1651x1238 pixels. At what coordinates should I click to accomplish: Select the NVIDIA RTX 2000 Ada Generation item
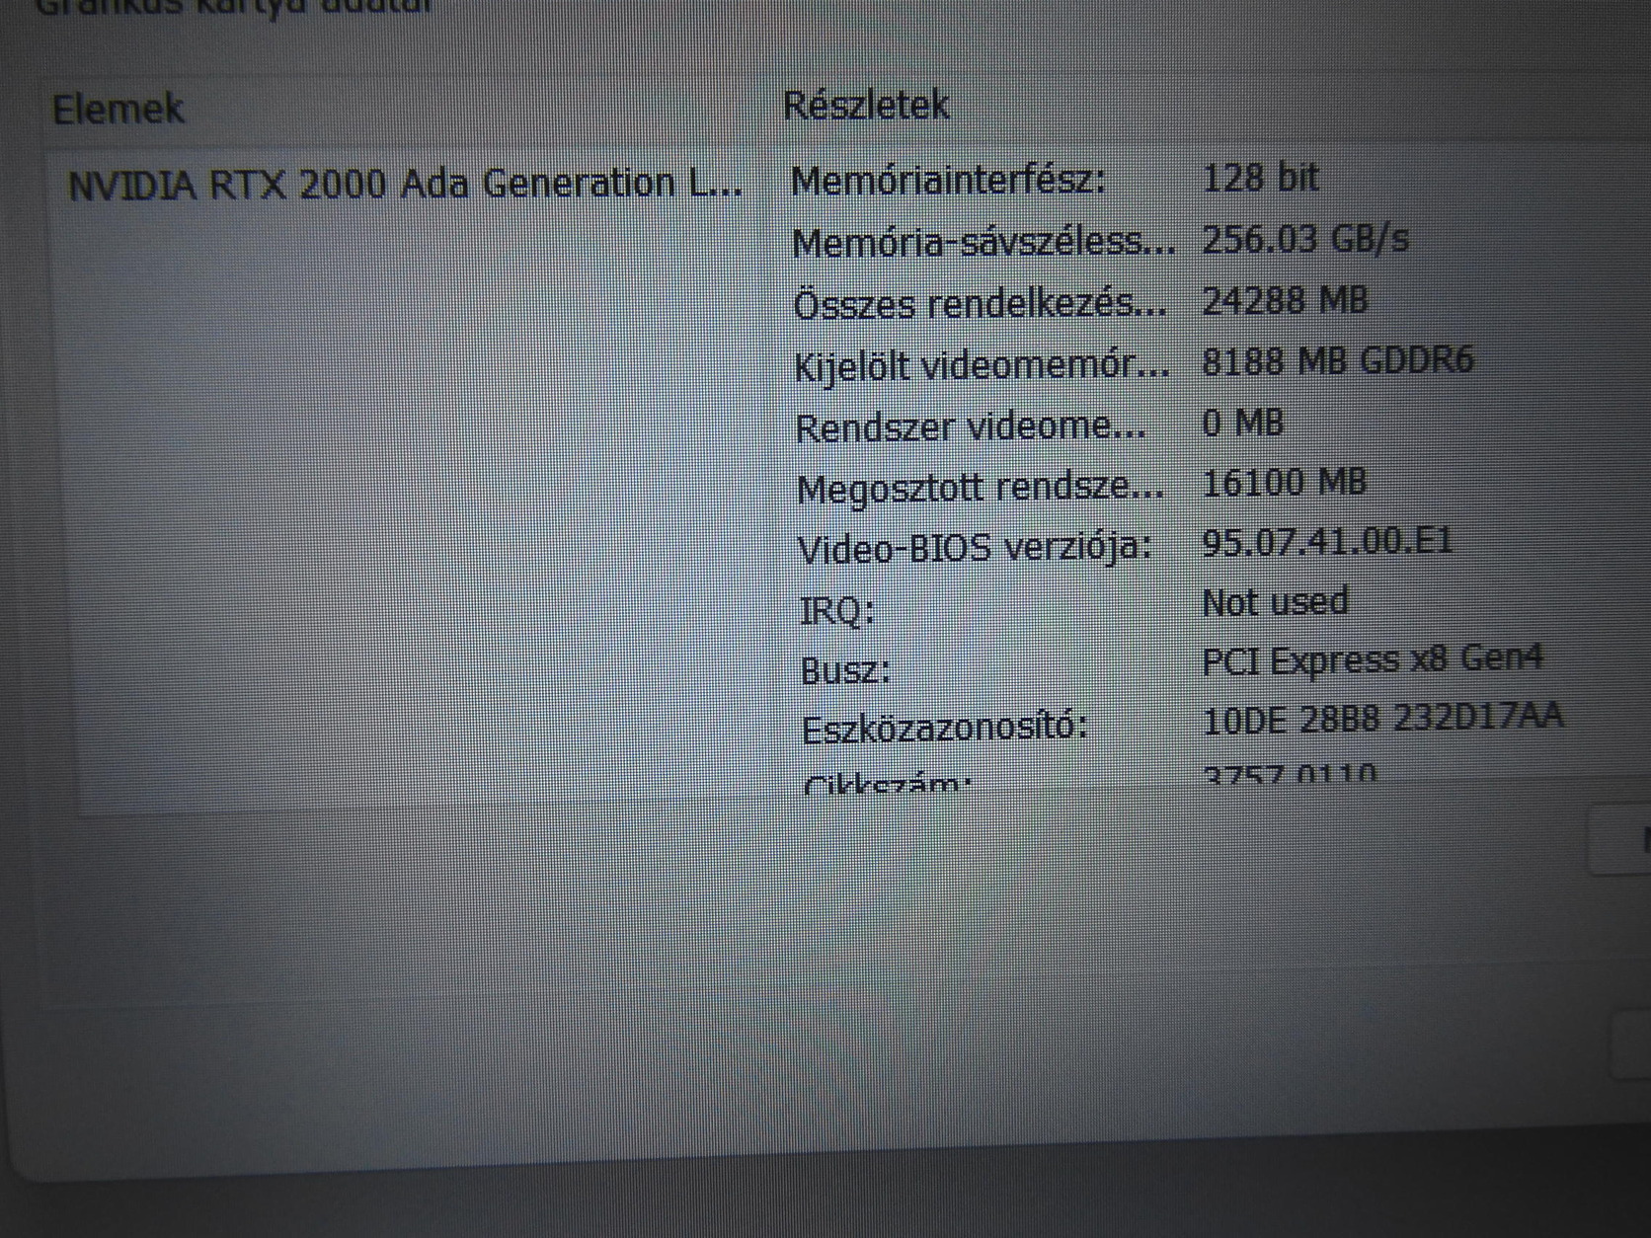[405, 185]
